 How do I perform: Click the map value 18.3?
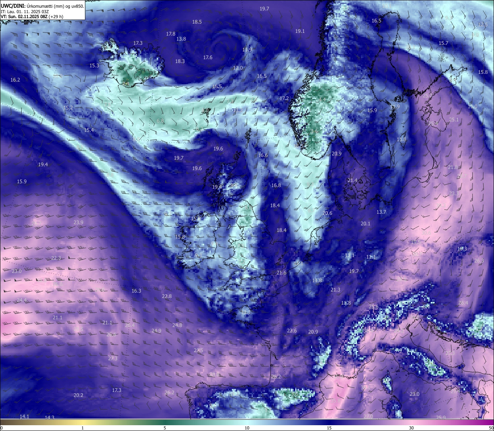[x=180, y=61]
